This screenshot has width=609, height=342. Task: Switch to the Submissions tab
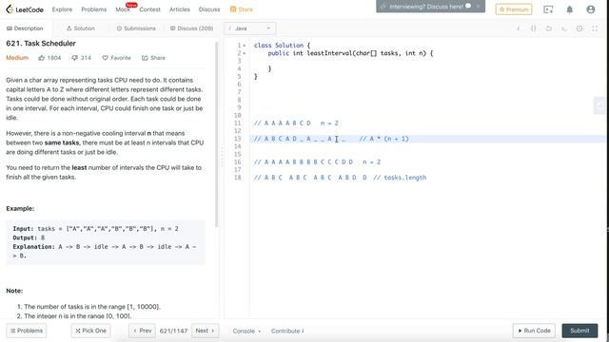(136, 28)
